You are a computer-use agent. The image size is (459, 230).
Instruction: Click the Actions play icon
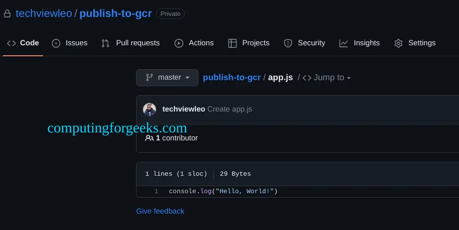pos(179,43)
